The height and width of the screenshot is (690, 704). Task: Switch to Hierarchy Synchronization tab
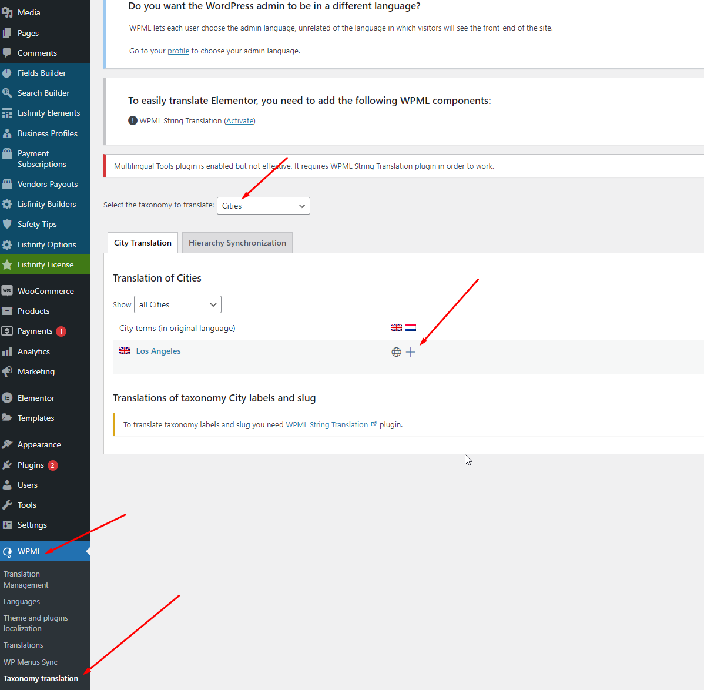tap(237, 243)
